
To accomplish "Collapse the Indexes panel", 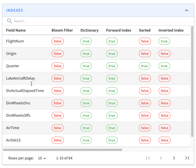I will pos(187,10).
